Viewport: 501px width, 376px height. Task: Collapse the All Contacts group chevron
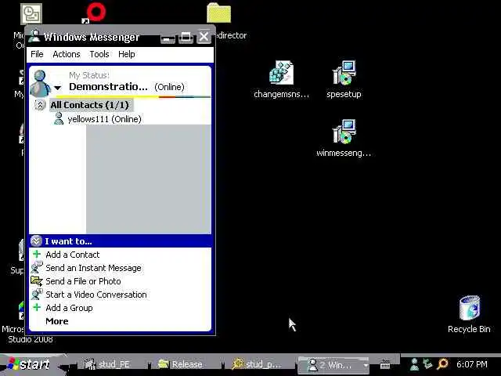coord(40,105)
